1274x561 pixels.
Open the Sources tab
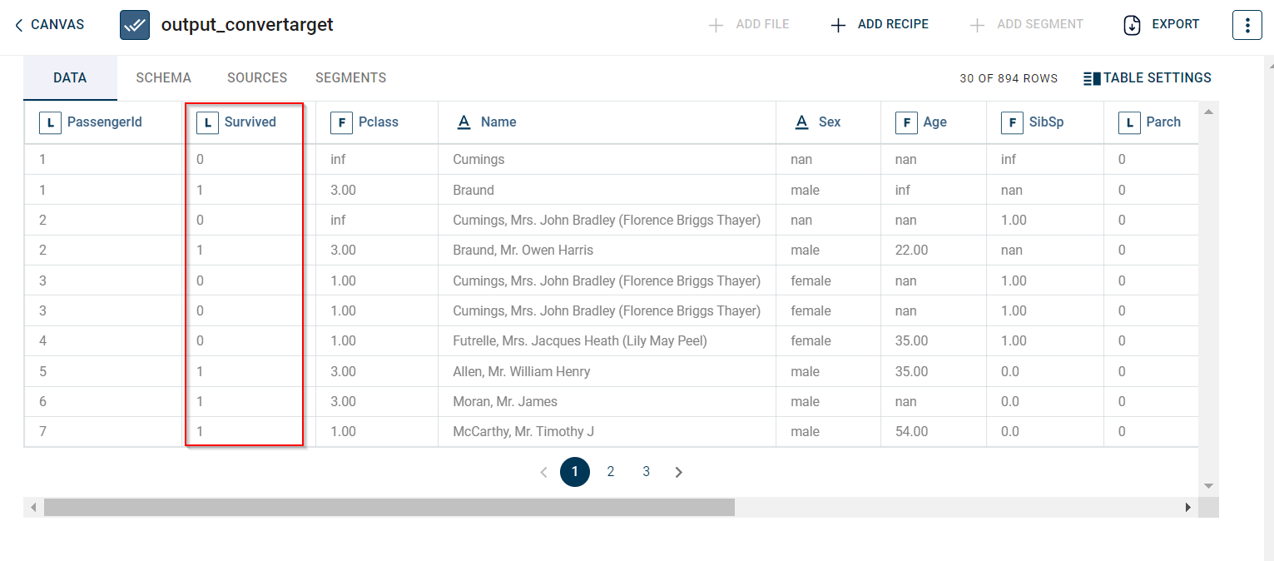pyautogui.click(x=257, y=77)
